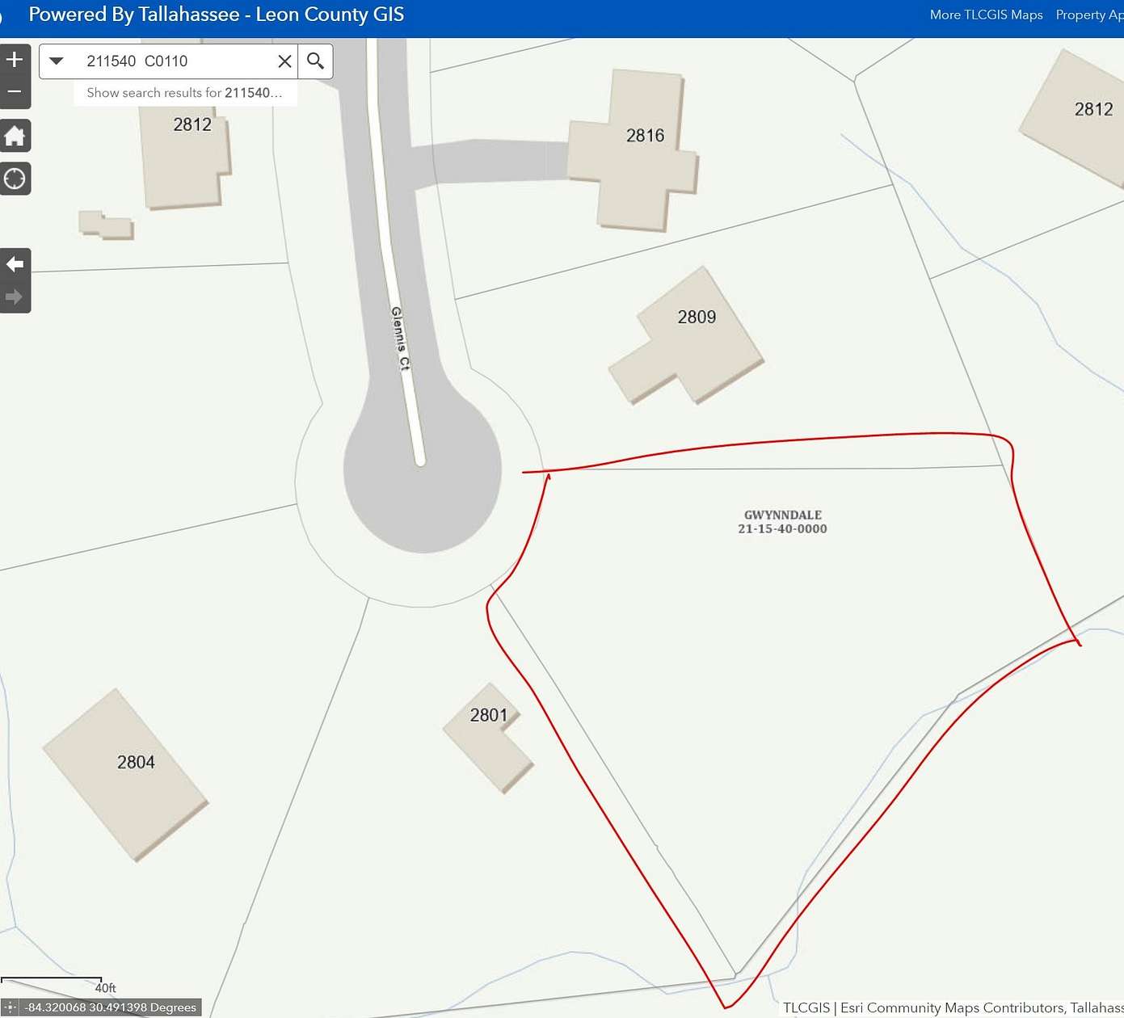Go to previous map extent arrow
This screenshot has height=1018, width=1124.
click(15, 263)
